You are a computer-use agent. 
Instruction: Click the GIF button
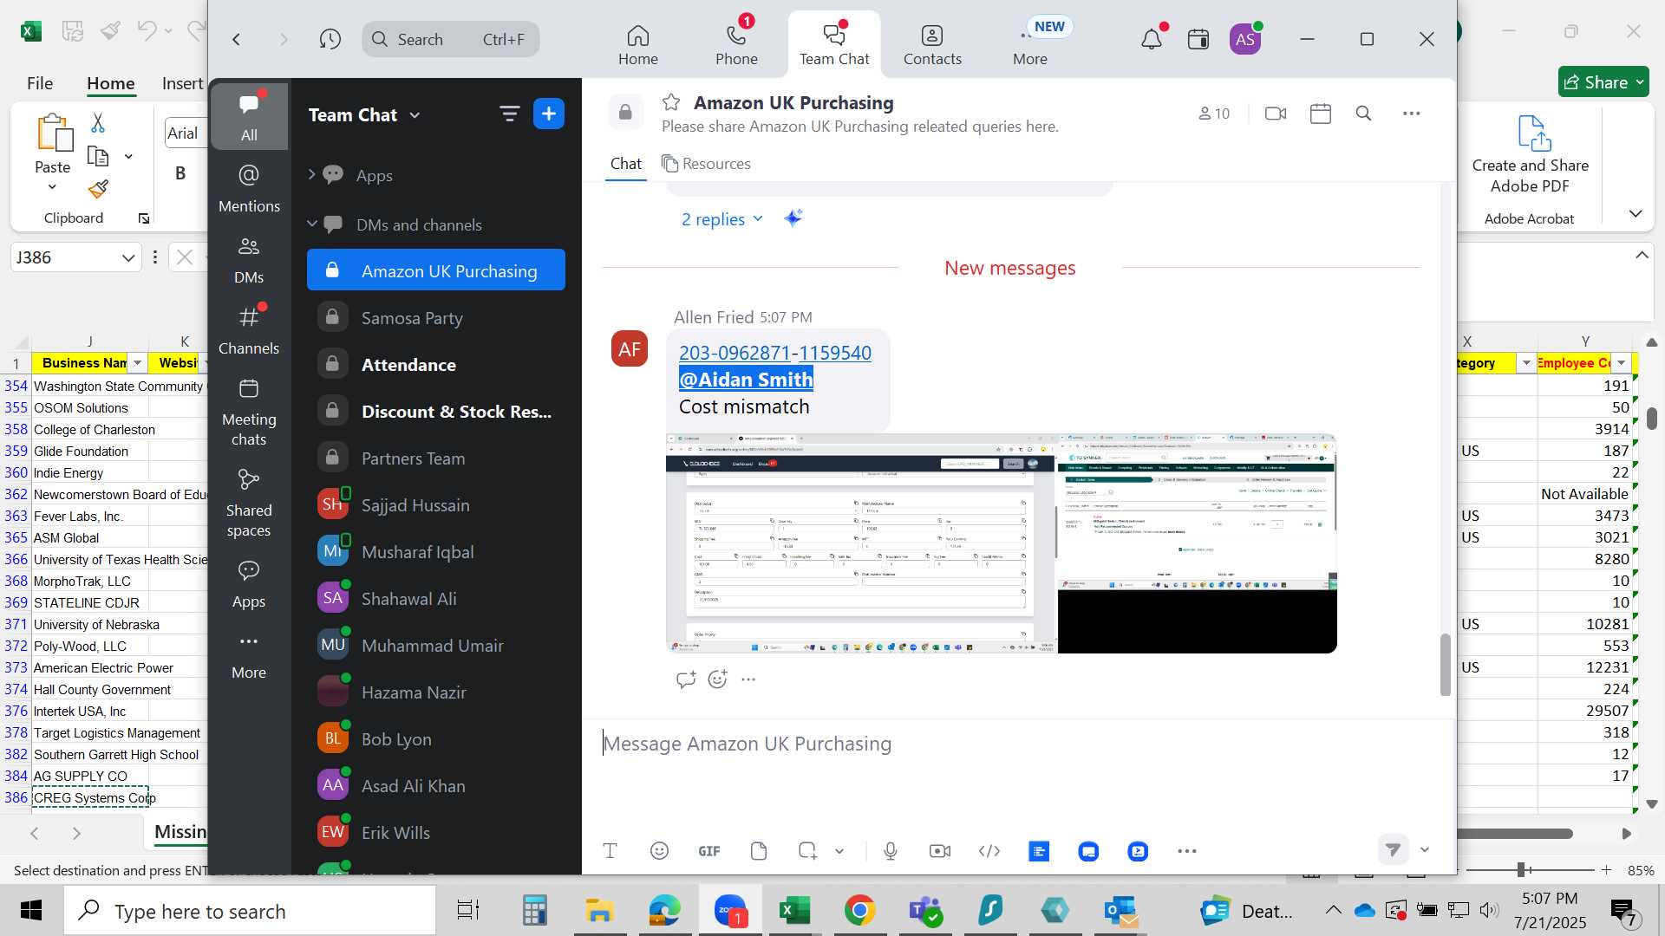click(x=709, y=851)
